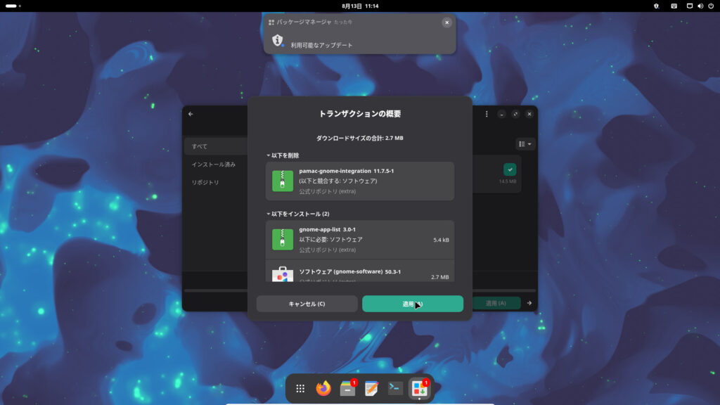Click the gnome-software shopping bag icon
The width and height of the screenshot is (720, 405).
283,274
